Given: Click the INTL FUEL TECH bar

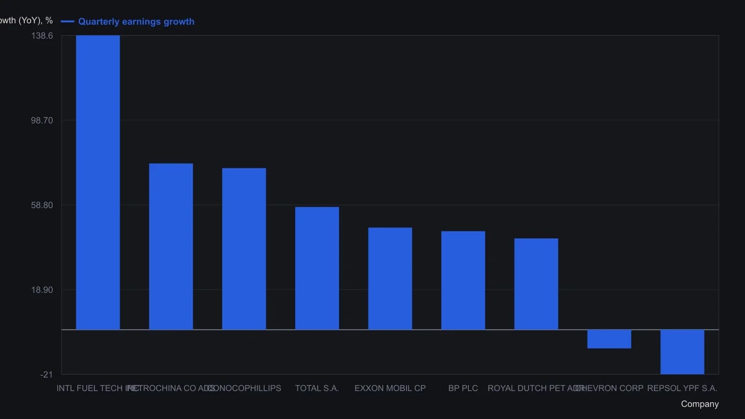Looking at the screenshot, I should tap(98, 182).
